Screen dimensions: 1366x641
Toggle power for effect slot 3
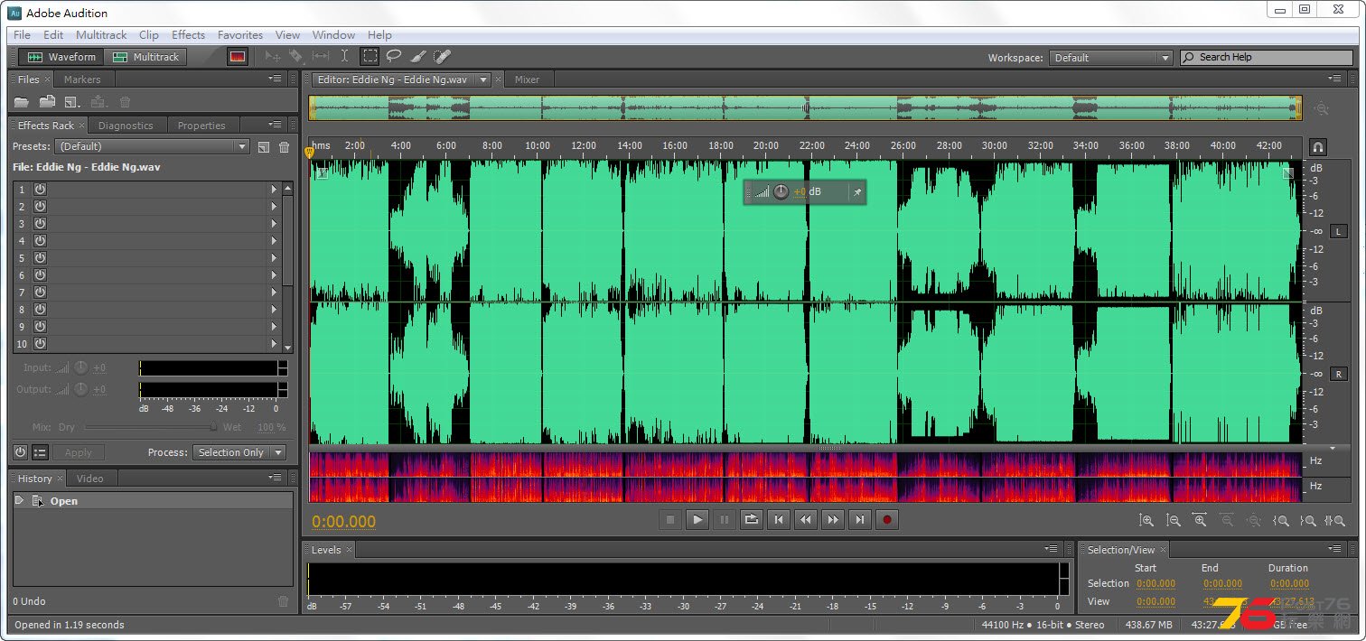(x=40, y=223)
